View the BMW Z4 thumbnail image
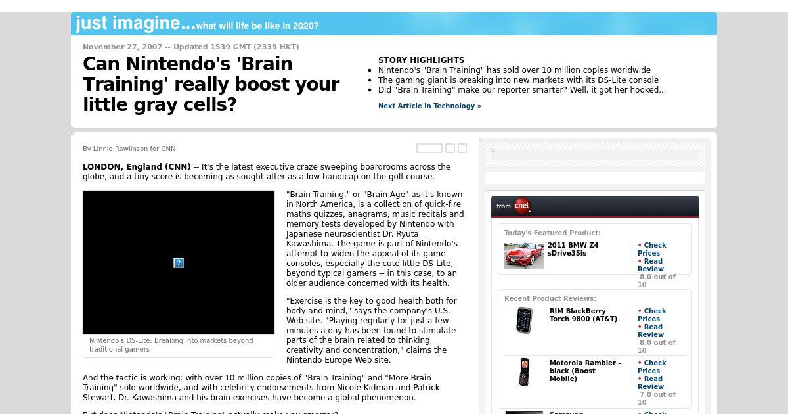The image size is (788, 414). (524, 256)
